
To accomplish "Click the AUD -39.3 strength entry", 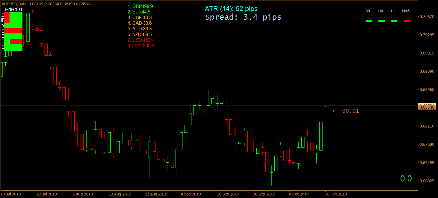I will click(x=140, y=29).
